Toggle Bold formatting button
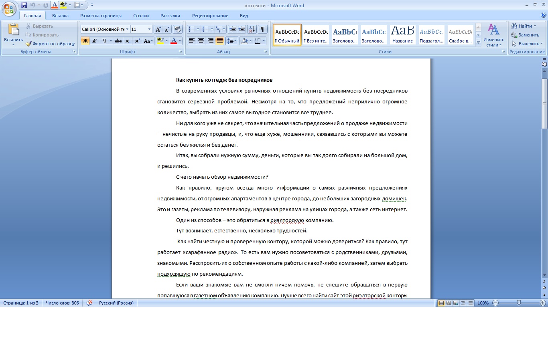 (x=85, y=41)
